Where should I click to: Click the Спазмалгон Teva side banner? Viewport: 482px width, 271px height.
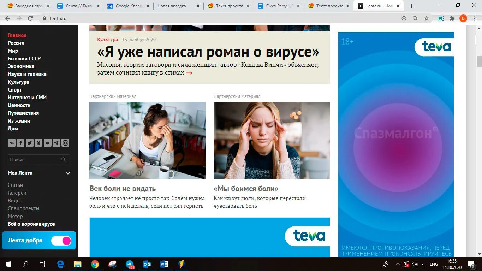pyautogui.click(x=396, y=145)
